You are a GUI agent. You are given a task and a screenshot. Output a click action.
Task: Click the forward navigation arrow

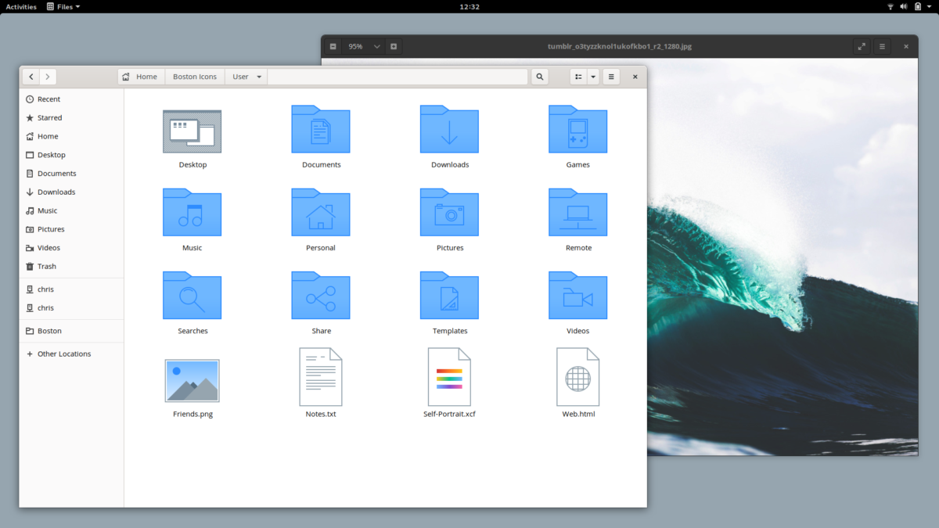click(48, 76)
